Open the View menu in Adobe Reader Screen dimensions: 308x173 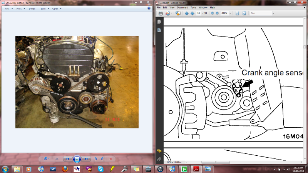(172, 7)
